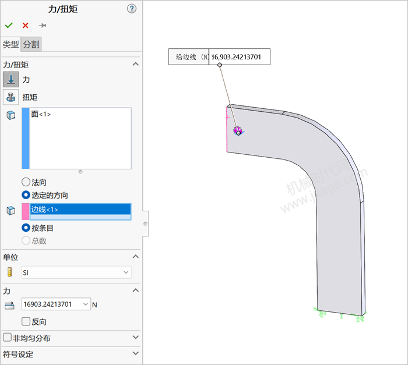Collapse the 力/扭矩 section

coord(136,64)
